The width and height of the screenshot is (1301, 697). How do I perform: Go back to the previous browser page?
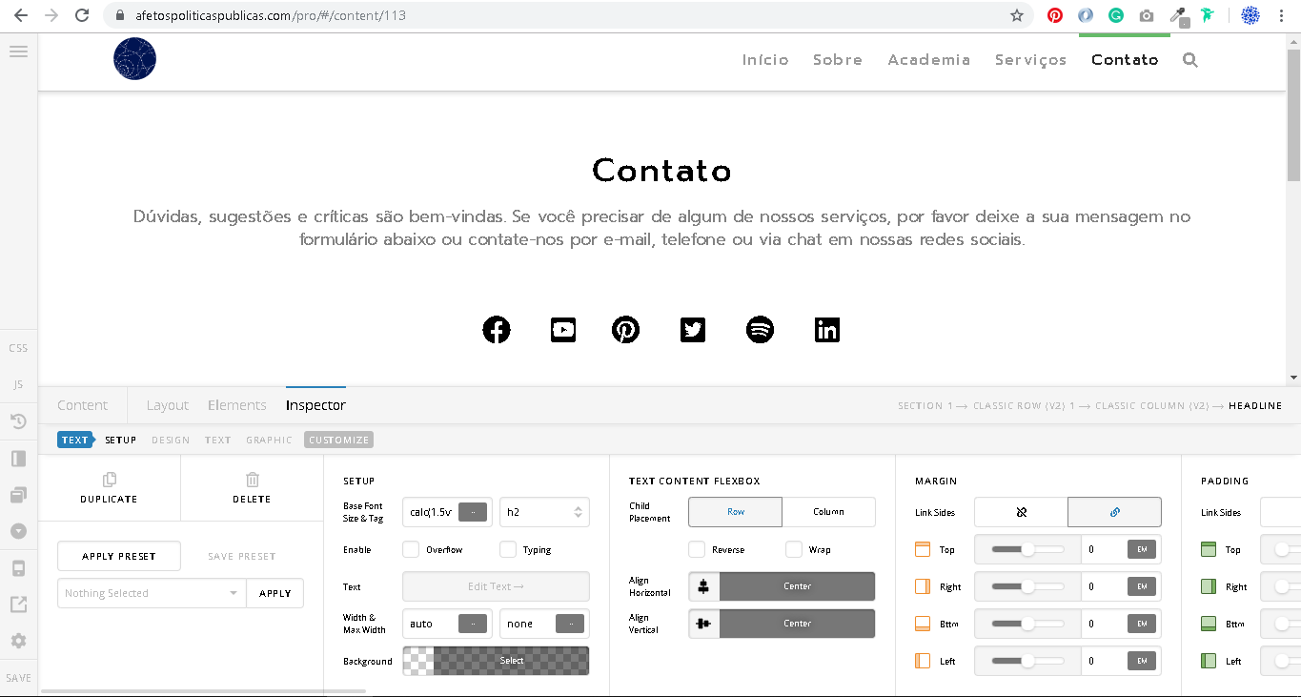pos(20,15)
